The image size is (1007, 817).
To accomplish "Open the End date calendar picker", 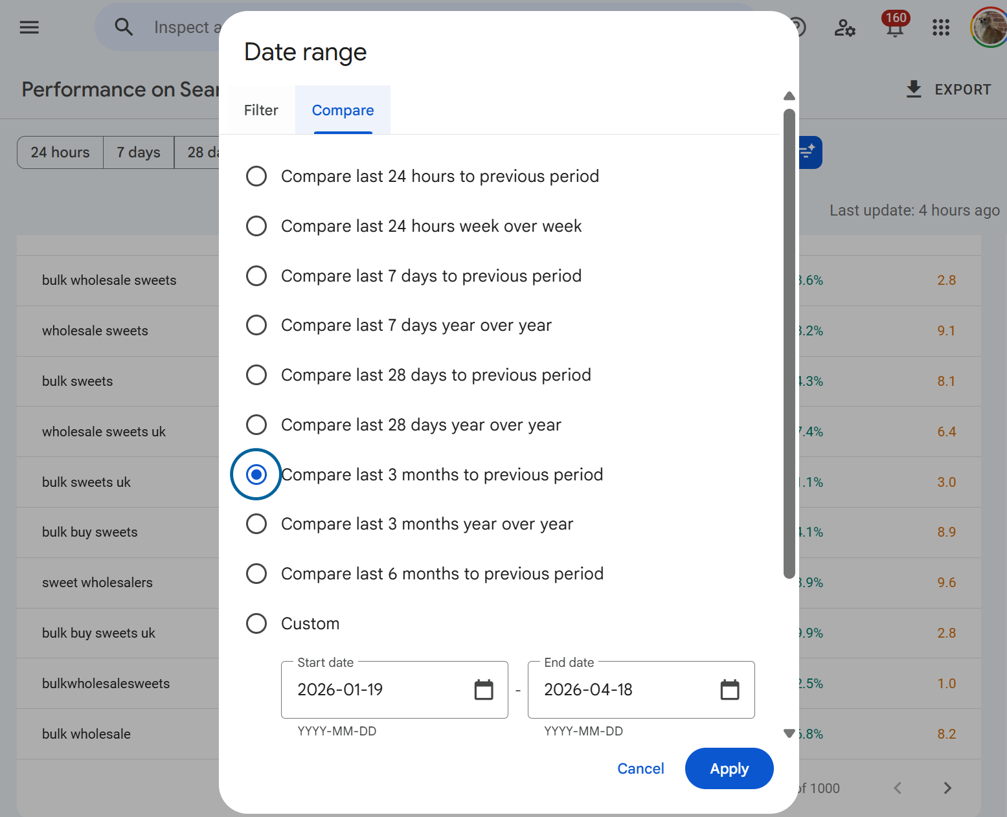I will pos(730,690).
